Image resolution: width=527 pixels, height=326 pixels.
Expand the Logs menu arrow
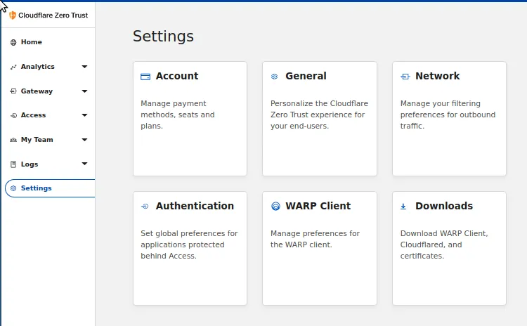84,164
